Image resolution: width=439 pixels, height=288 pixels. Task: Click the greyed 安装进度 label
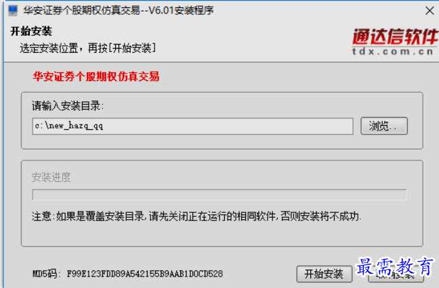(51, 177)
